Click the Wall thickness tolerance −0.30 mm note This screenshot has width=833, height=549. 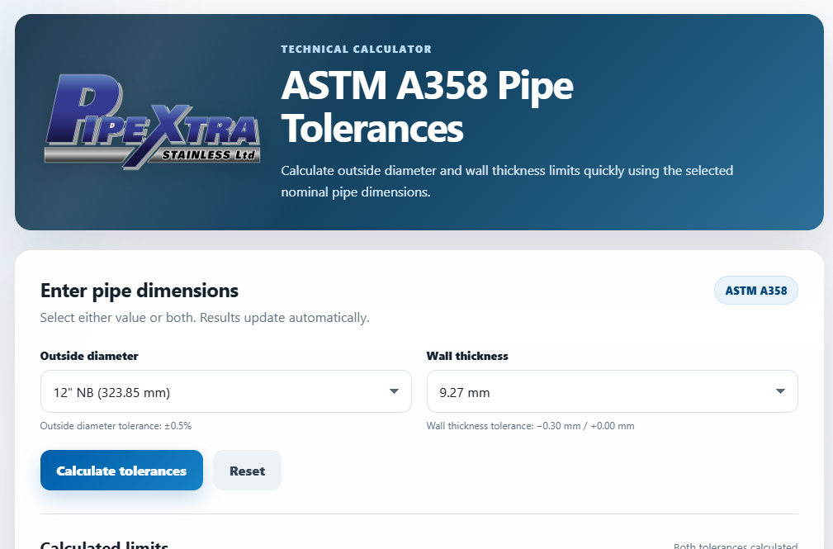[x=530, y=426]
